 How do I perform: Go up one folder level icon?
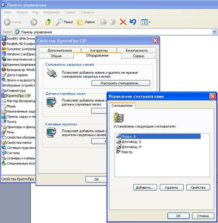click(48, 22)
